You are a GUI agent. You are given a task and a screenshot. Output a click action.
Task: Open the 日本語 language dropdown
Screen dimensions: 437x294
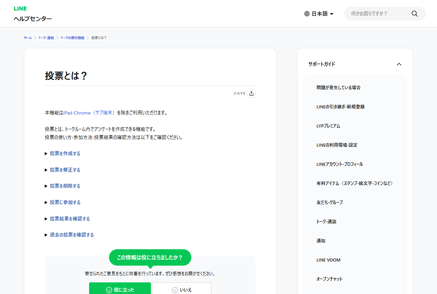tap(319, 14)
